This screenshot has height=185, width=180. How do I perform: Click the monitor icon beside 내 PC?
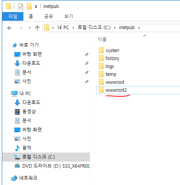point(14,94)
